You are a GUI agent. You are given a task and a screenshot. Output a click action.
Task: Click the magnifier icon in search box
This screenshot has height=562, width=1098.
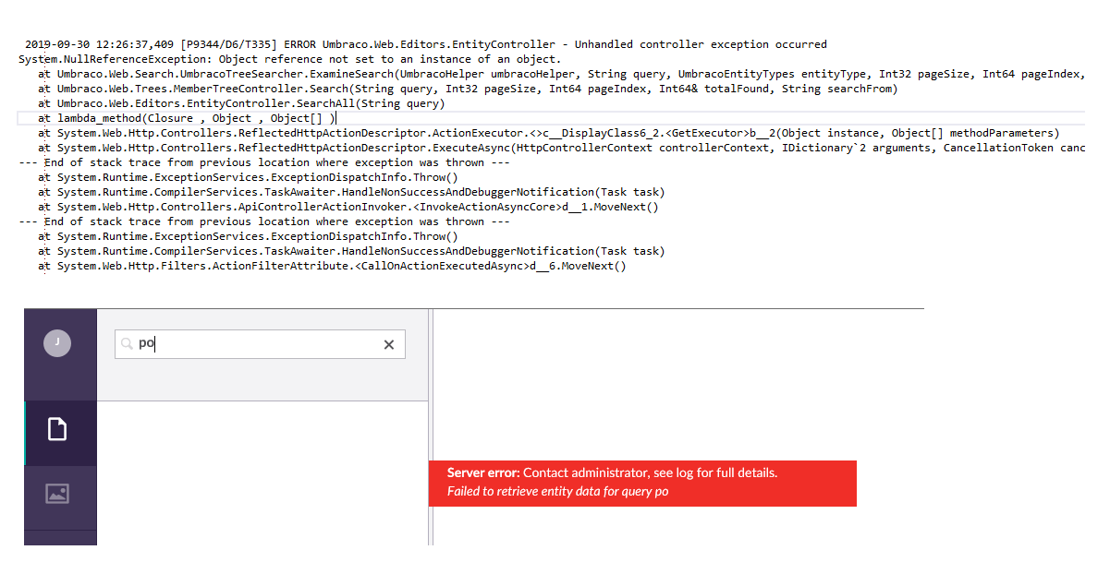pyautogui.click(x=127, y=343)
